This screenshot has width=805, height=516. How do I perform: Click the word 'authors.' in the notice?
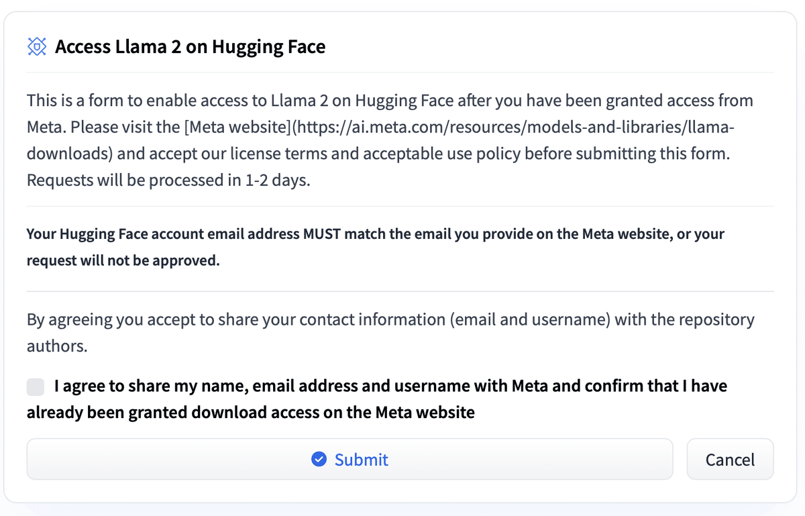[x=57, y=346]
